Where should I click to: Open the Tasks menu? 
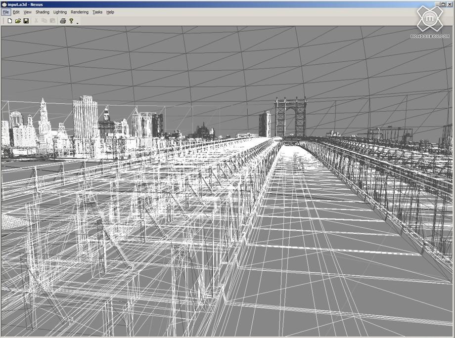(x=97, y=12)
